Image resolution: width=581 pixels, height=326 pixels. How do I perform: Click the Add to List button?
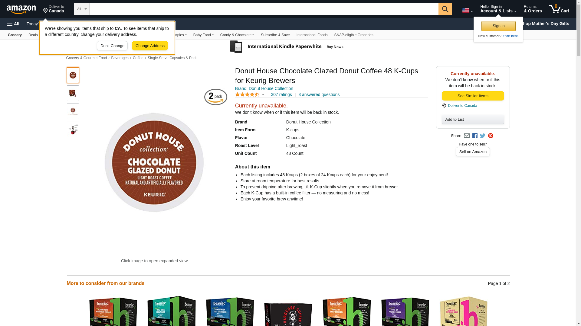(473, 120)
